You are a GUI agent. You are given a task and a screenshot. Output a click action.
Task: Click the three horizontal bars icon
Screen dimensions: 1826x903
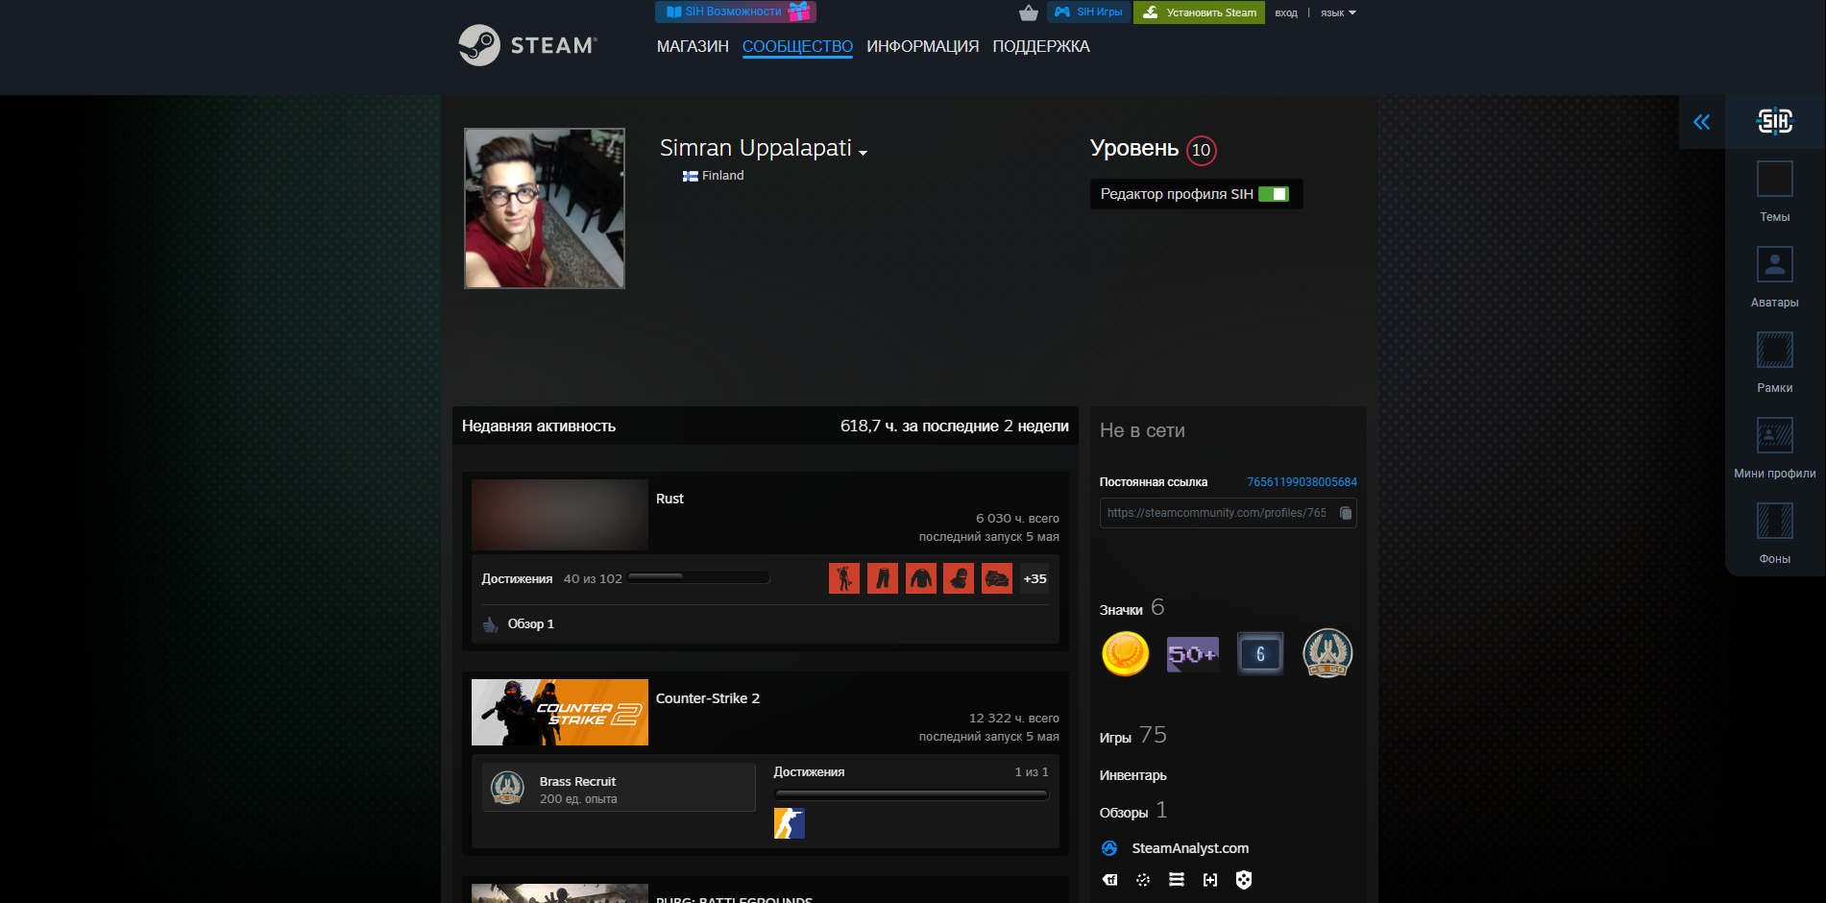[x=1177, y=880]
